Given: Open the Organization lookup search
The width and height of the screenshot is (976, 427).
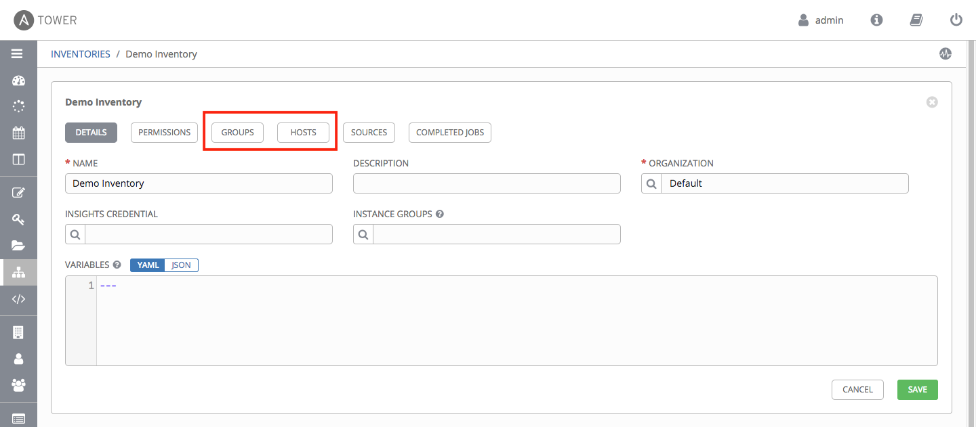Looking at the screenshot, I should (651, 183).
